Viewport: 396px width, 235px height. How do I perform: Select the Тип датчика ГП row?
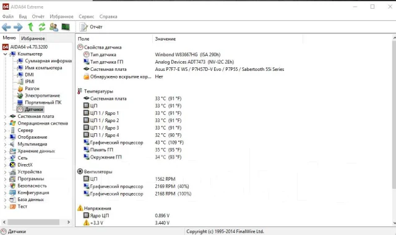(x=234, y=62)
